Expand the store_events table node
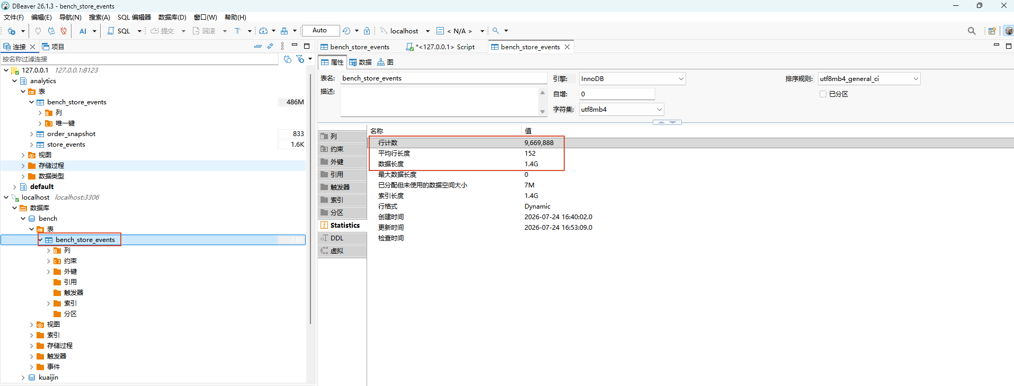The height and width of the screenshot is (386, 1014). point(31,145)
